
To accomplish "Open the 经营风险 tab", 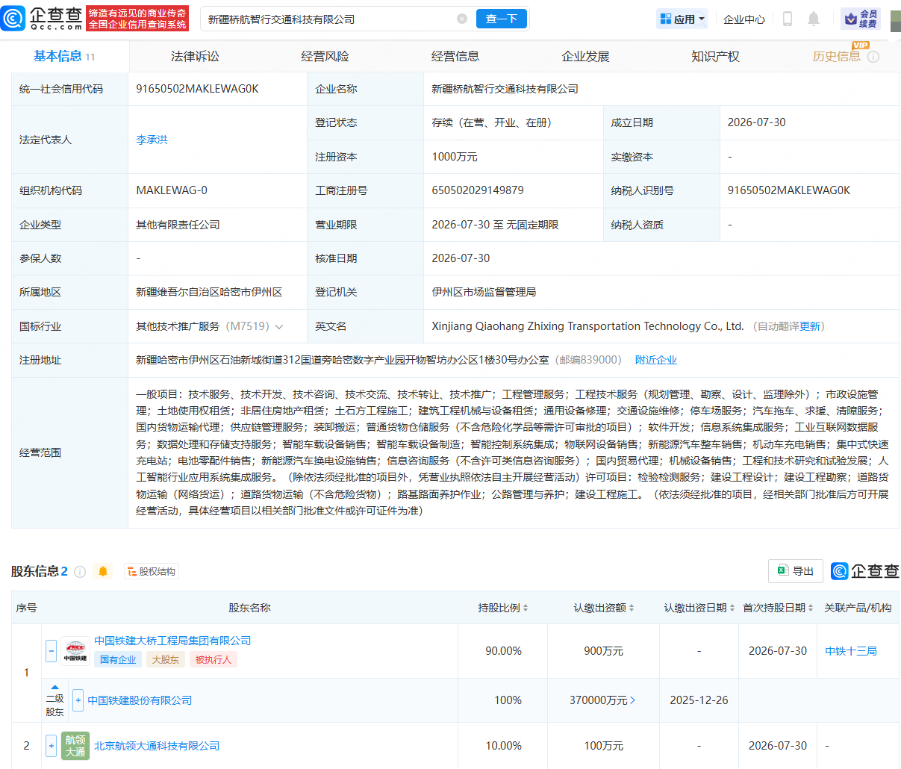I will click(325, 56).
